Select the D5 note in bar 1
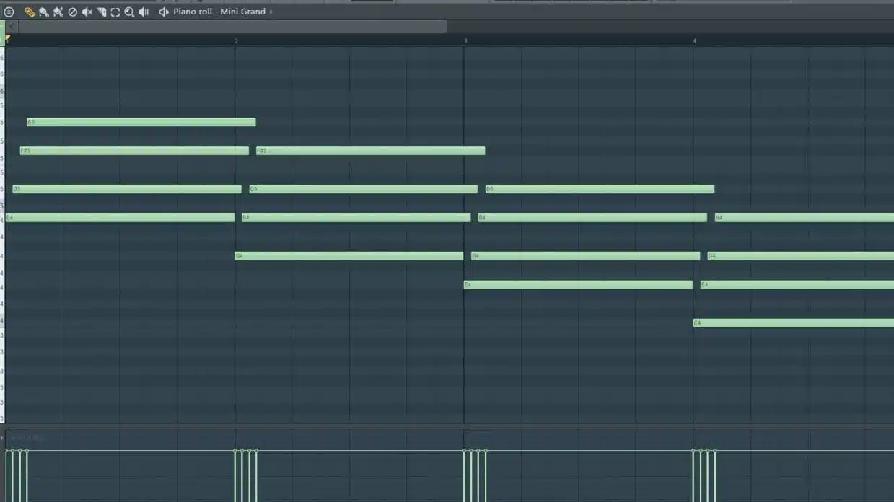 coord(127,189)
